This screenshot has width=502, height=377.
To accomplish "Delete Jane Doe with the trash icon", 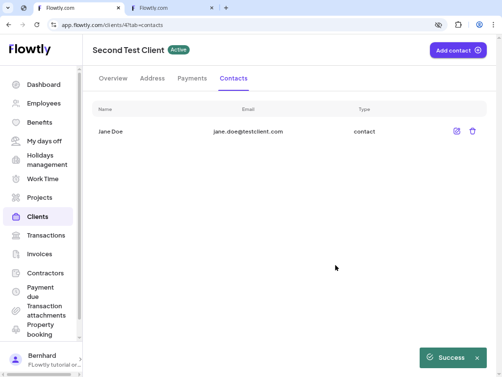I will tap(472, 131).
